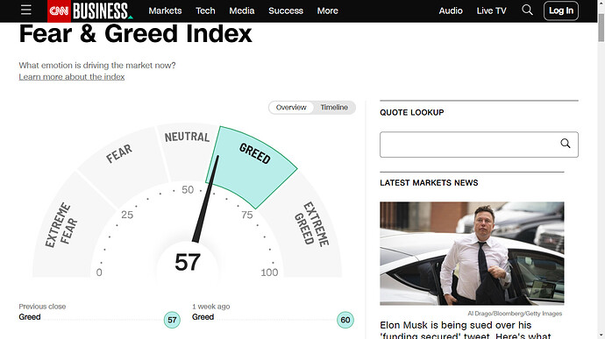Click the CNN Business logo

tap(90, 11)
